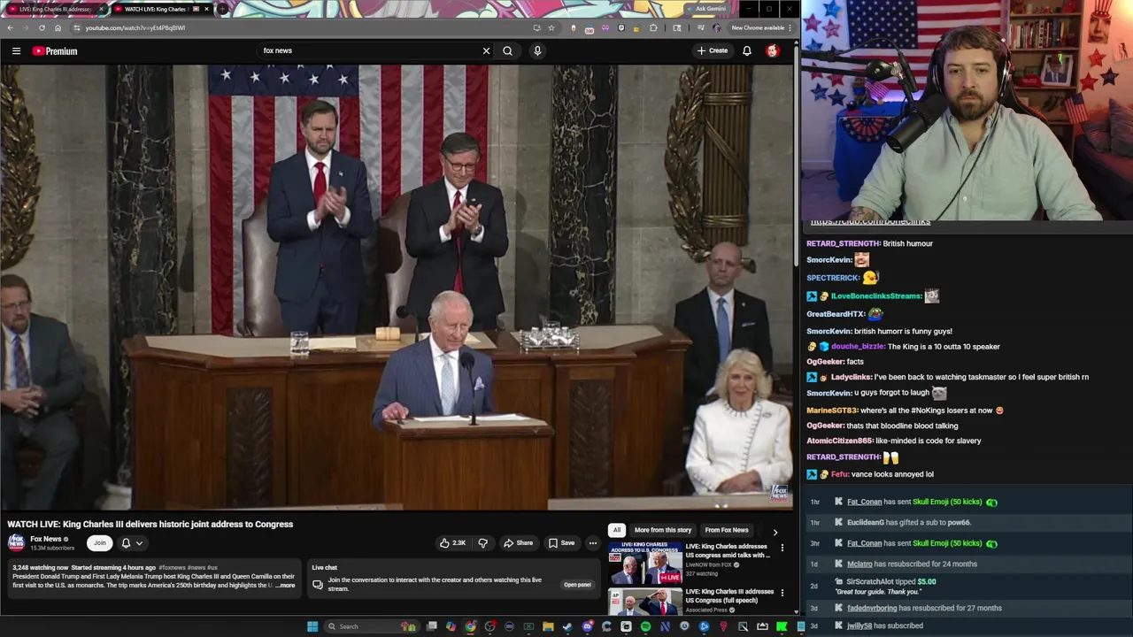Click chat user AtomicCitizen865 name

click(x=840, y=441)
